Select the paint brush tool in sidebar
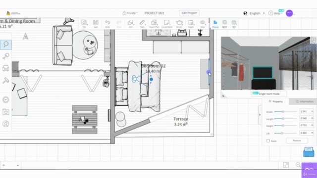 click(x=6, y=56)
